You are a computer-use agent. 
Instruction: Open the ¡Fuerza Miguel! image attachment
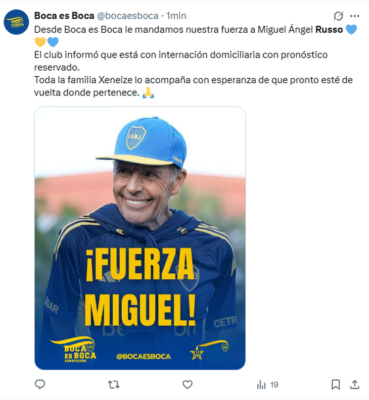tap(140, 238)
